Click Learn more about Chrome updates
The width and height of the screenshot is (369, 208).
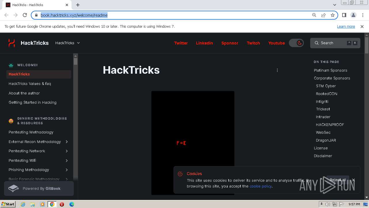[x=346, y=26]
